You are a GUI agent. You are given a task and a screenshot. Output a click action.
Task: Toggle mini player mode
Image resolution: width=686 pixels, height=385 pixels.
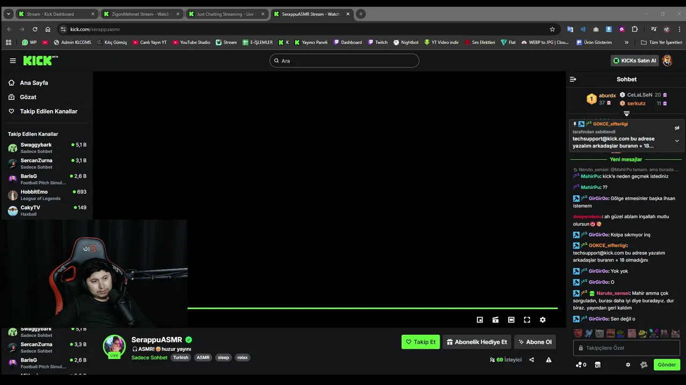point(480,320)
